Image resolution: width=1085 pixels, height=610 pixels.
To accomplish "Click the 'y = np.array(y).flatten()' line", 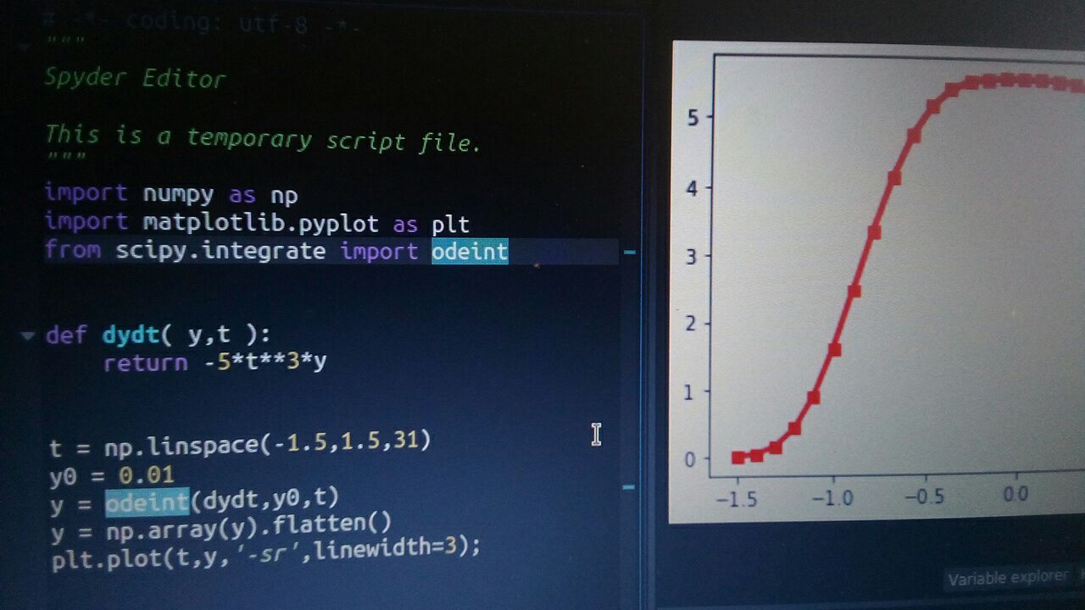I will click(221, 525).
